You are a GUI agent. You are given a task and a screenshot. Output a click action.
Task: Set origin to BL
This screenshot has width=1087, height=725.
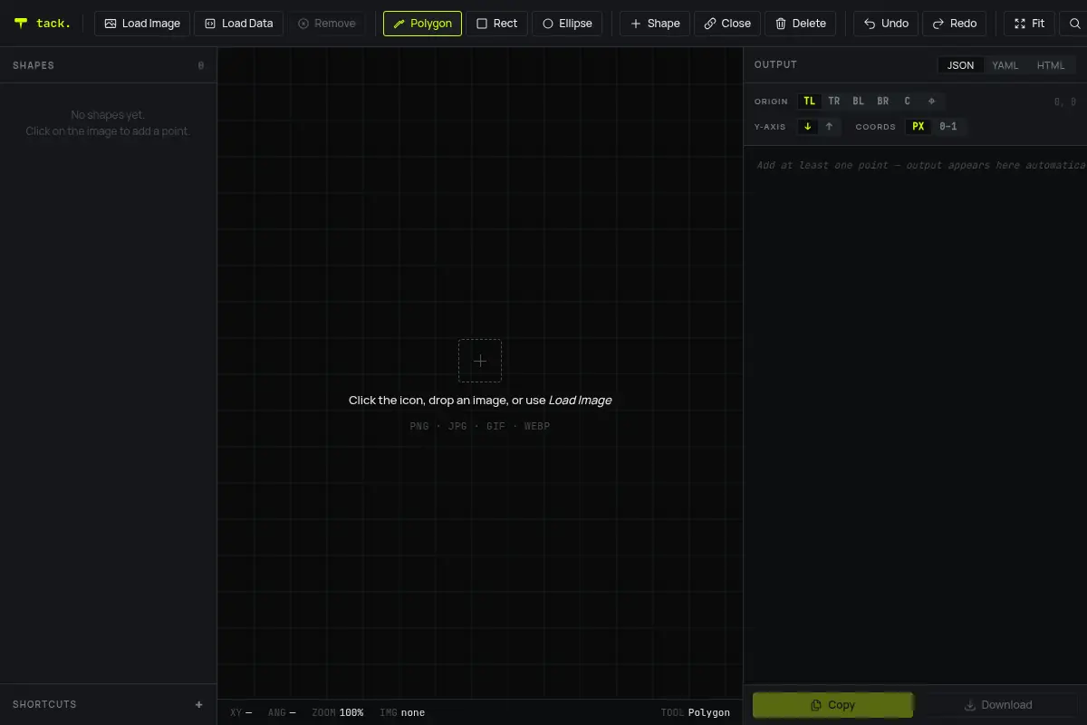[859, 101]
